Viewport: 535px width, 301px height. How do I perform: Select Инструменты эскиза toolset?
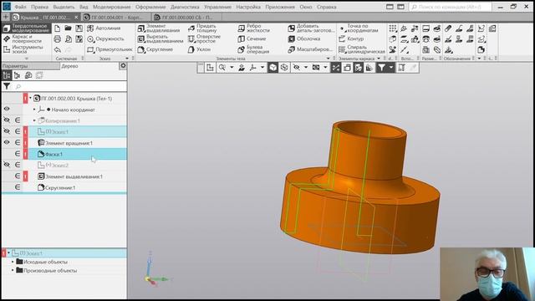coord(26,49)
